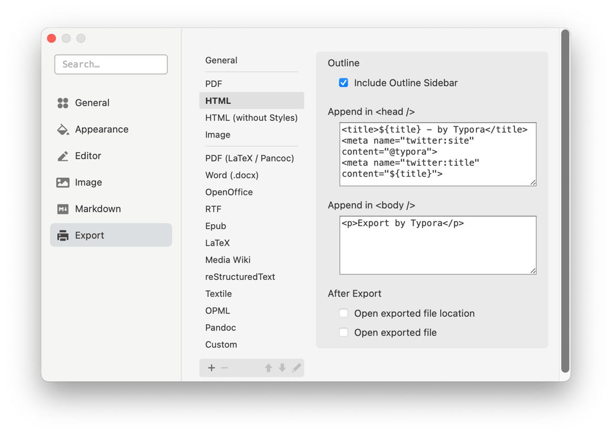Enable Open exported file checkbox
Image resolution: width=612 pixels, height=436 pixels.
pyautogui.click(x=344, y=333)
